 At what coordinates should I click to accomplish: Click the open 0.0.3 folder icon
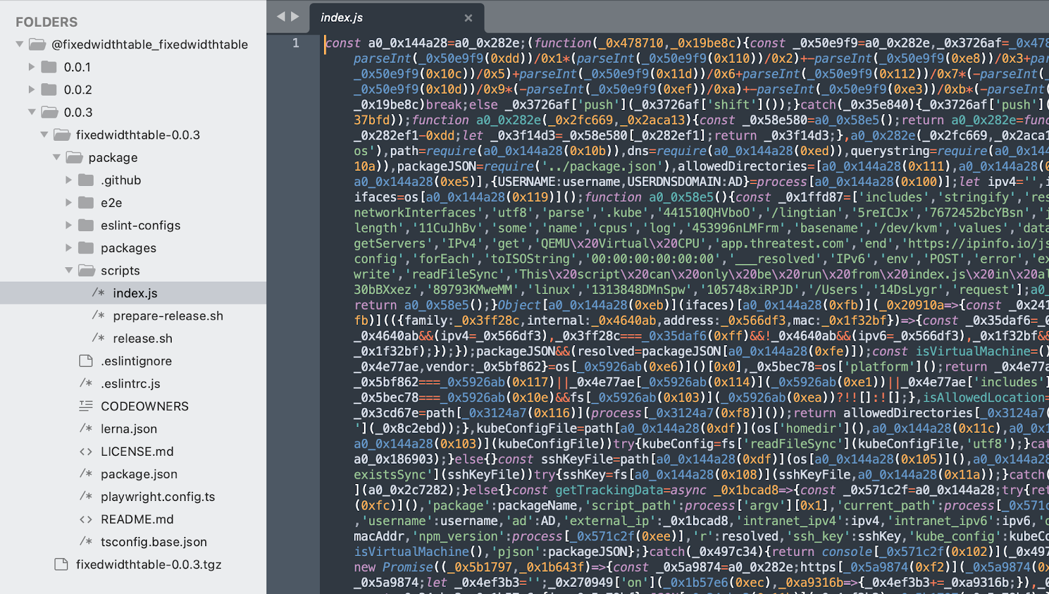pyautogui.click(x=50, y=112)
